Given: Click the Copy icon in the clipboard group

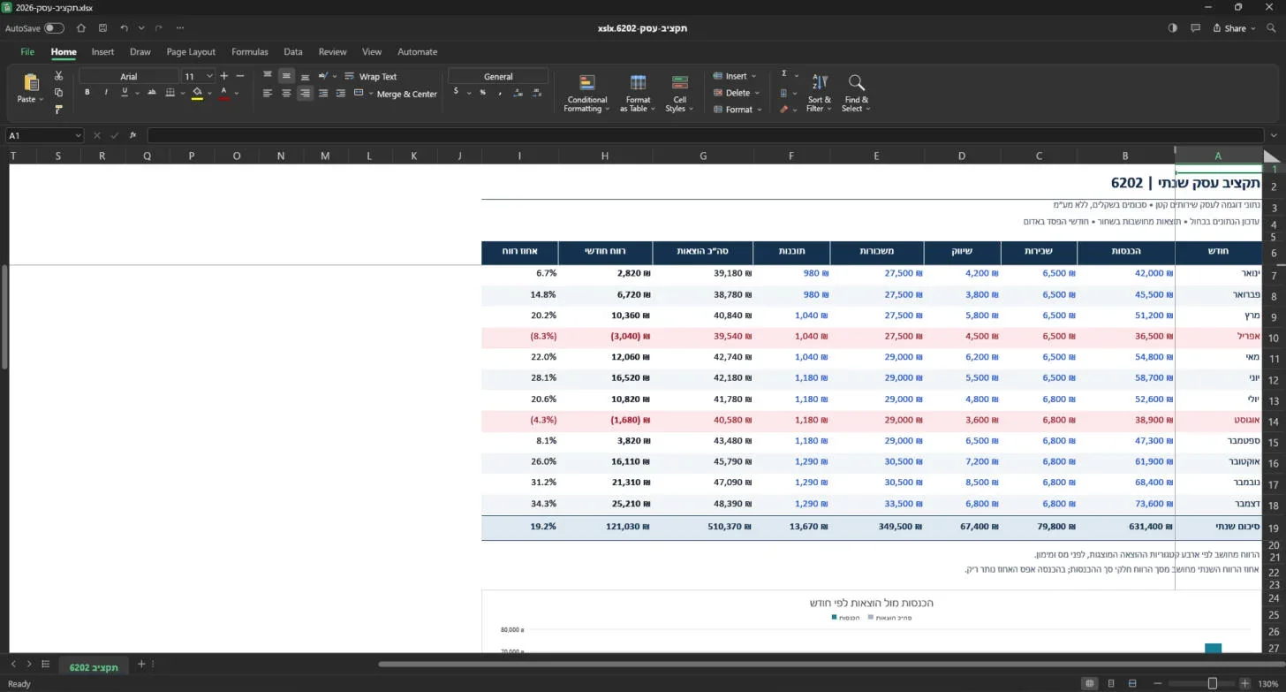Looking at the screenshot, I should tap(58, 93).
